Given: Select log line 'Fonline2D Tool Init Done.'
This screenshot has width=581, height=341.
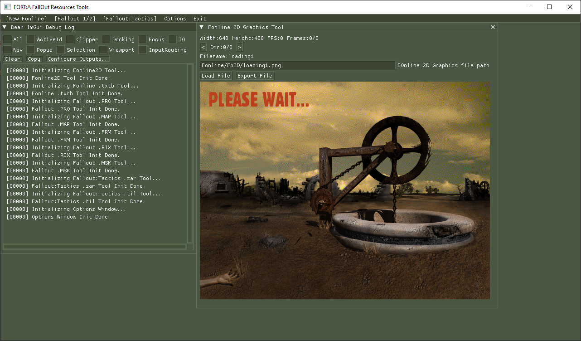Looking at the screenshot, I should [x=58, y=78].
